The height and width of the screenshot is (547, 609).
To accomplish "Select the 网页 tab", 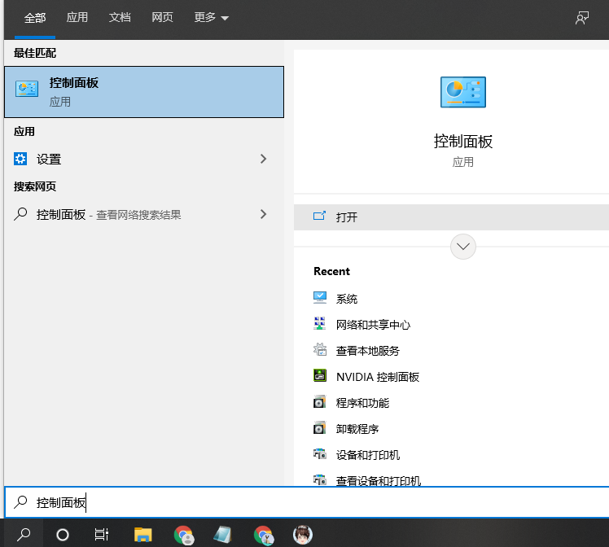I will click(162, 17).
